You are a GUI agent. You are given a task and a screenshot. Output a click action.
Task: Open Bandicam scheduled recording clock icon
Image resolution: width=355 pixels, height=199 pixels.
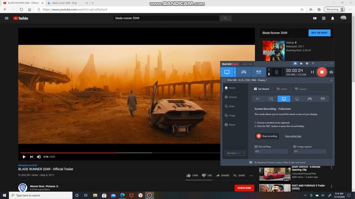(x=307, y=64)
